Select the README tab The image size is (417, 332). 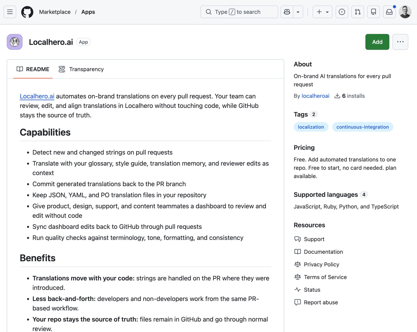(33, 69)
